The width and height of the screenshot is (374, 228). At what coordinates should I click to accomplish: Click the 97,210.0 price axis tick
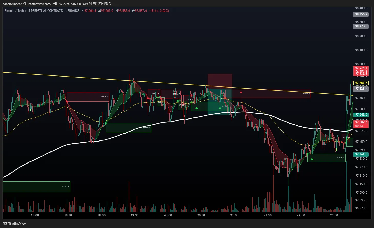coord(361,176)
